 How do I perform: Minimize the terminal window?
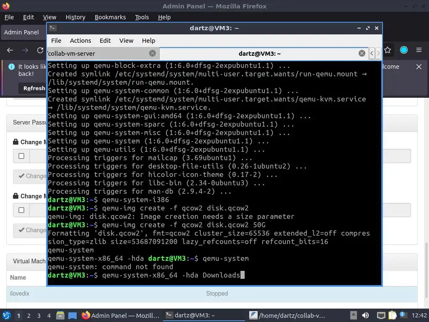point(359,28)
